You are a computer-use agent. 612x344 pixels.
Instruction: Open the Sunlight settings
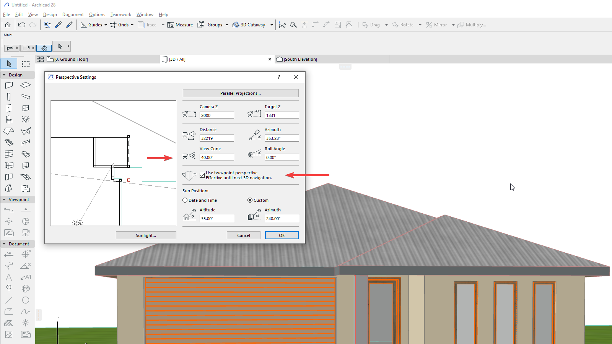[146, 235]
